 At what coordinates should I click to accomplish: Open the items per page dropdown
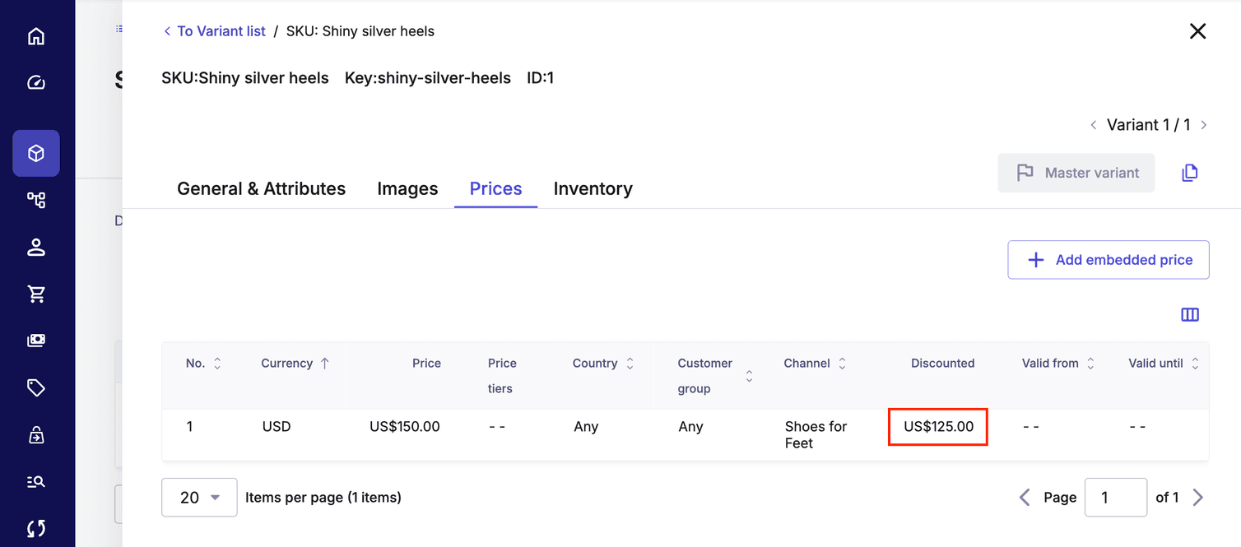pos(199,497)
